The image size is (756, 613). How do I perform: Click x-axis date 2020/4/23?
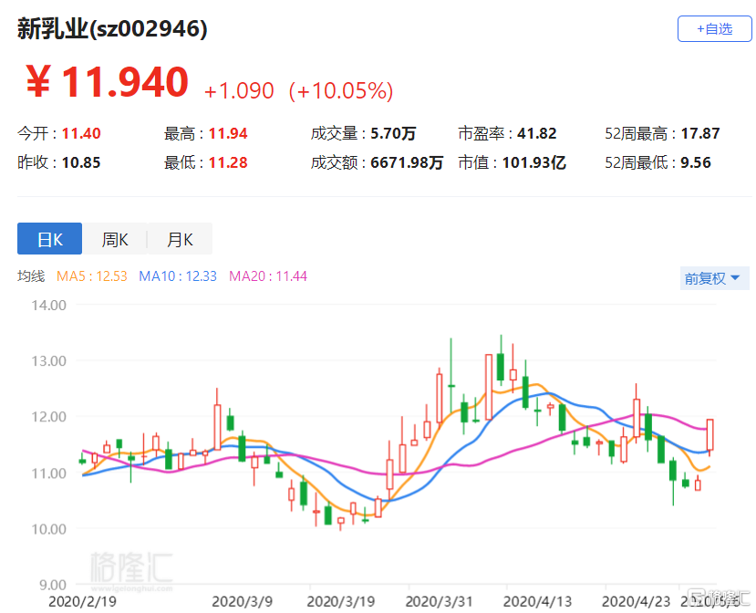[x=636, y=601]
